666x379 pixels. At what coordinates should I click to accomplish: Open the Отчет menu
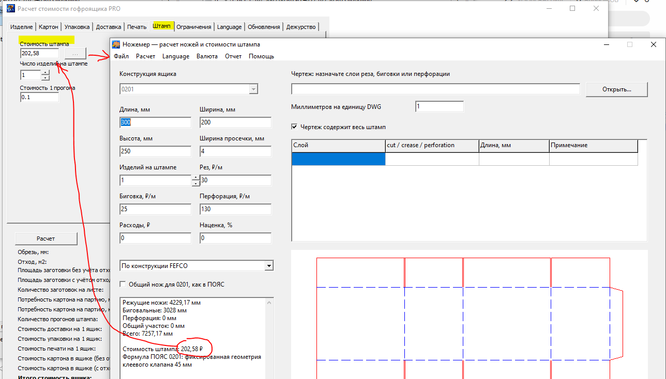pos(233,56)
